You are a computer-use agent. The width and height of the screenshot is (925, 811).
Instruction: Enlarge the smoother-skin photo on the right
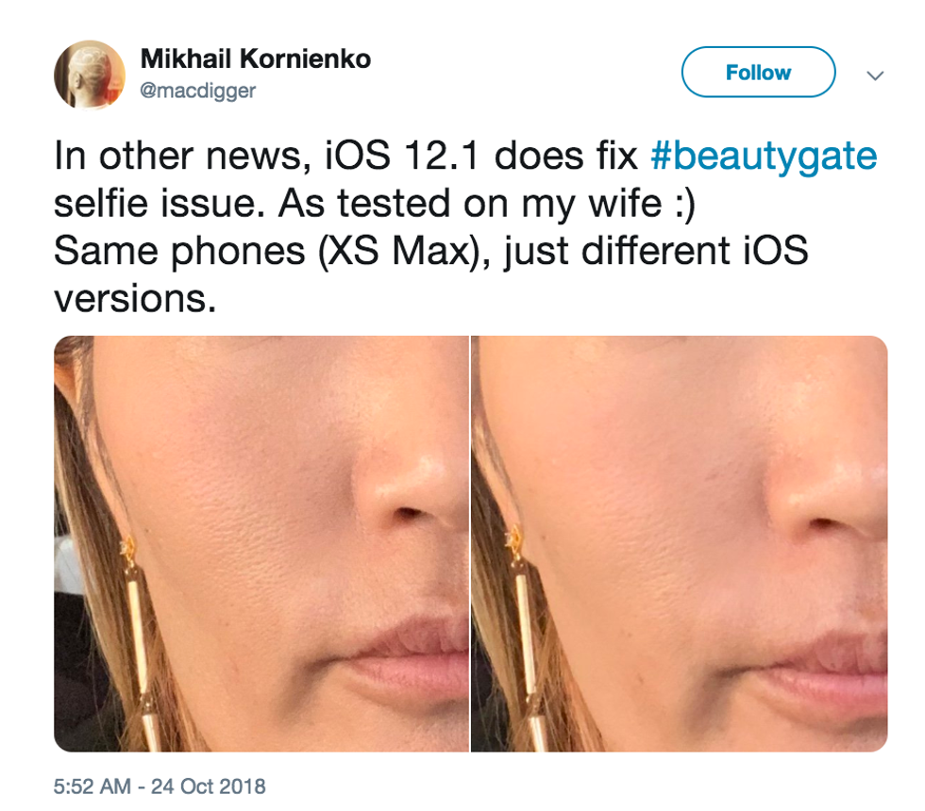(680, 543)
